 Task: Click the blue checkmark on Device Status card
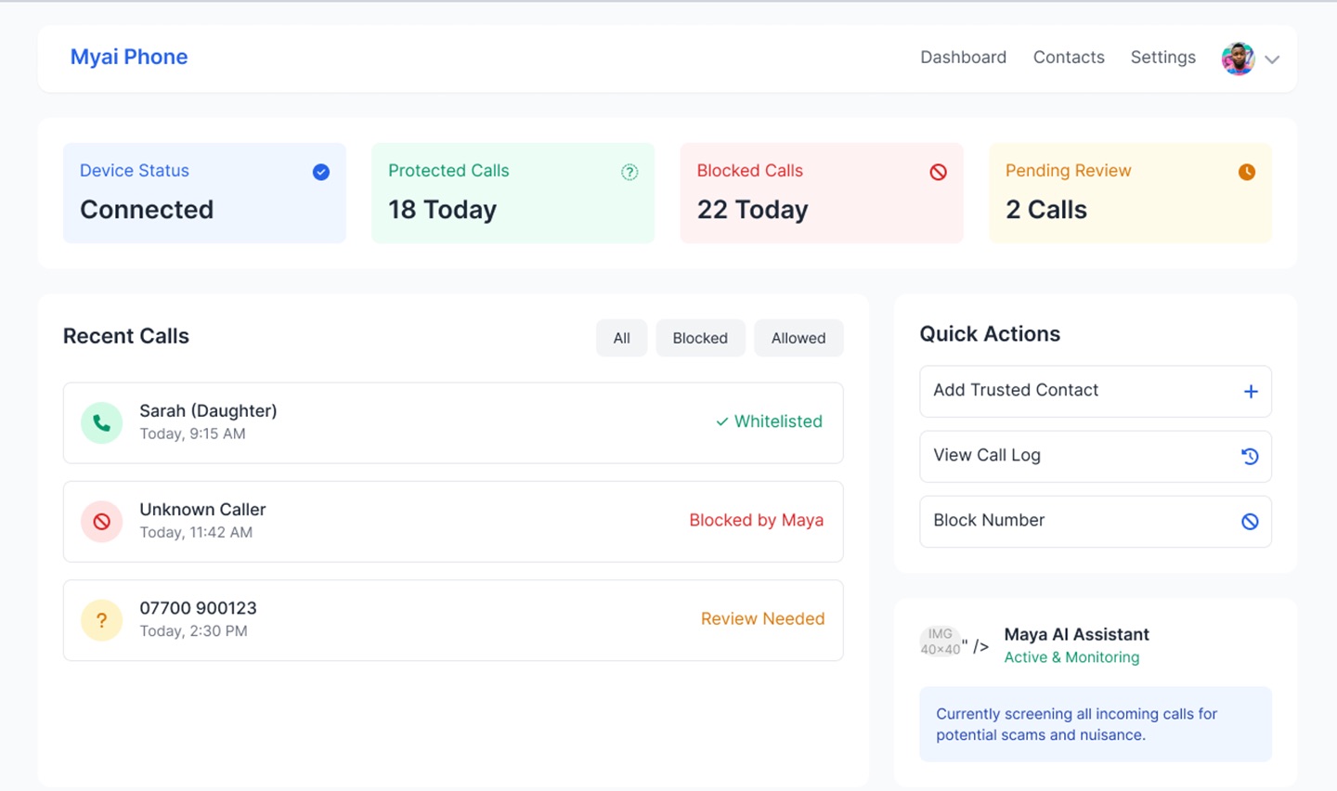click(x=321, y=172)
